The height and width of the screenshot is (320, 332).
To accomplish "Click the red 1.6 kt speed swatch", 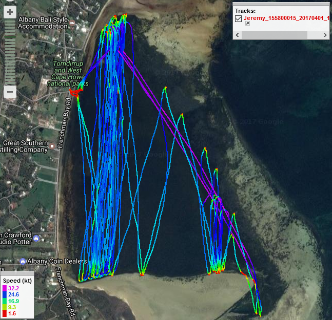I will pos(5,313).
